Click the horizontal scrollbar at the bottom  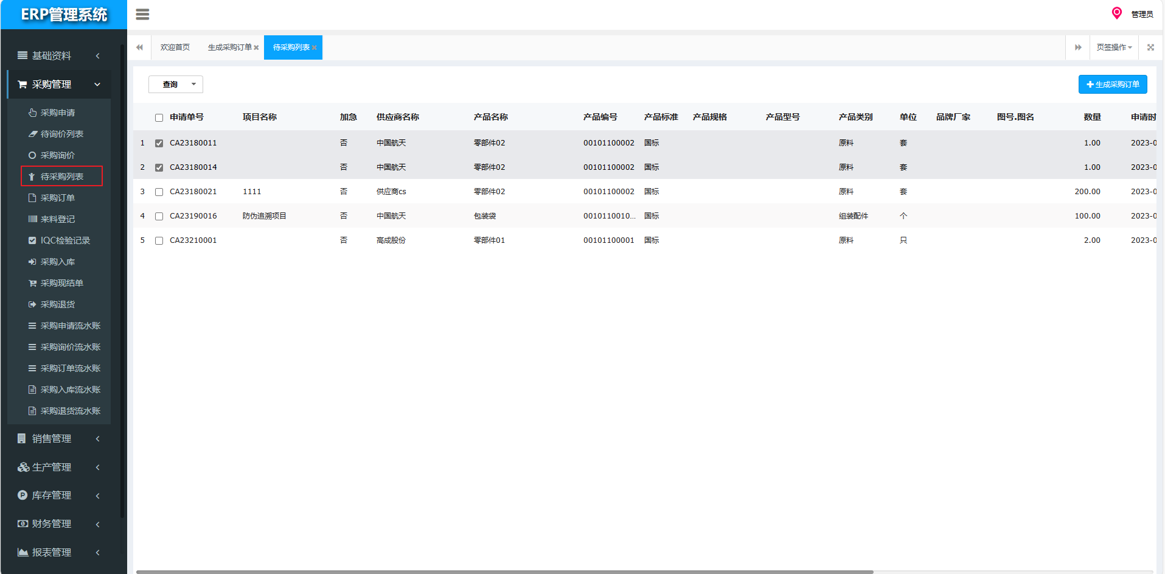tap(505, 572)
